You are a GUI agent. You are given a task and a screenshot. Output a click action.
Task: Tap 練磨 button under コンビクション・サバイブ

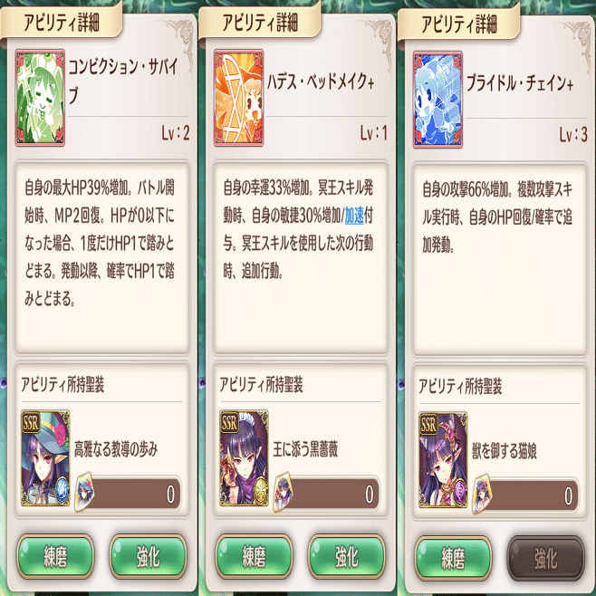55,556
